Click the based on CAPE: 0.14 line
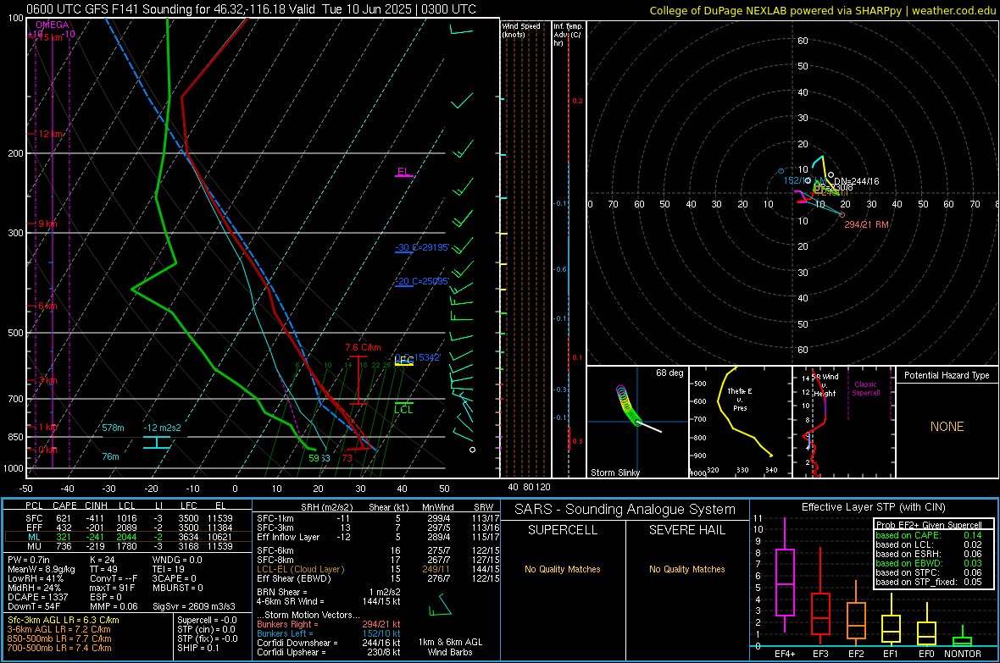The height and width of the screenshot is (663, 1000). pyautogui.click(x=929, y=535)
